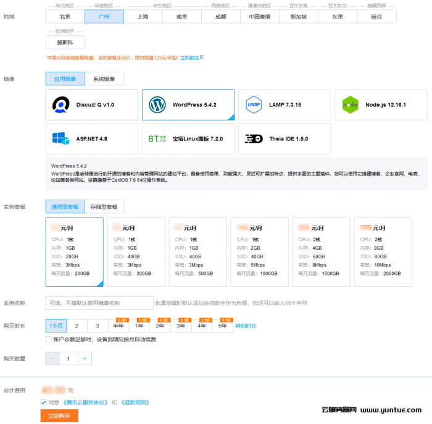432x424 pixels.
Task: Click the 实例名称 input field
Action: tap(99, 303)
